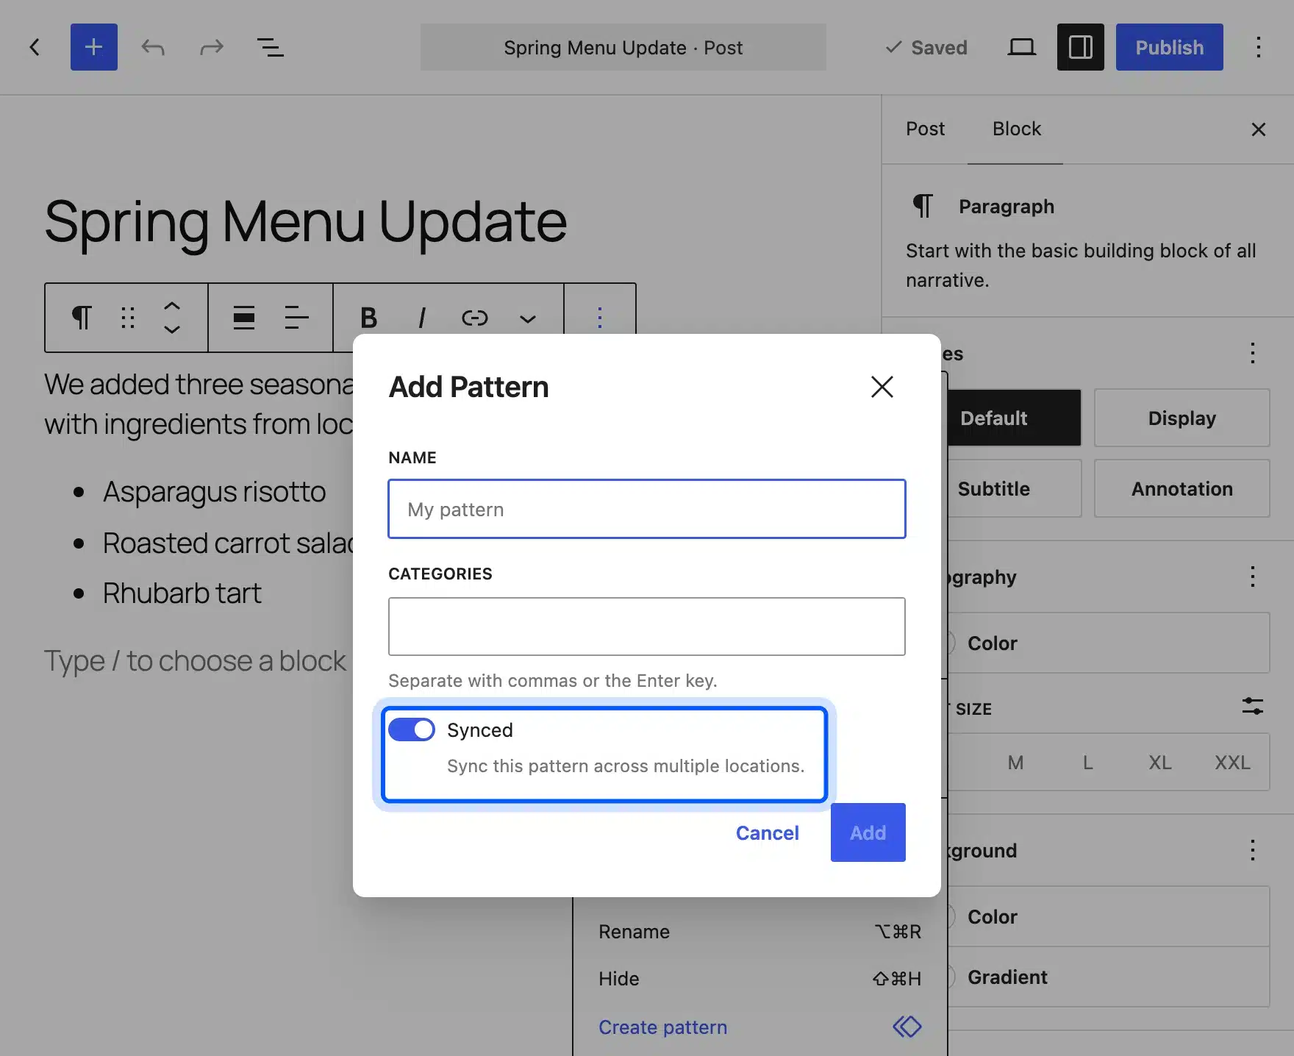Viewport: 1294px width, 1056px height.
Task: Toggle the Synced switch off
Action: [x=412, y=729]
